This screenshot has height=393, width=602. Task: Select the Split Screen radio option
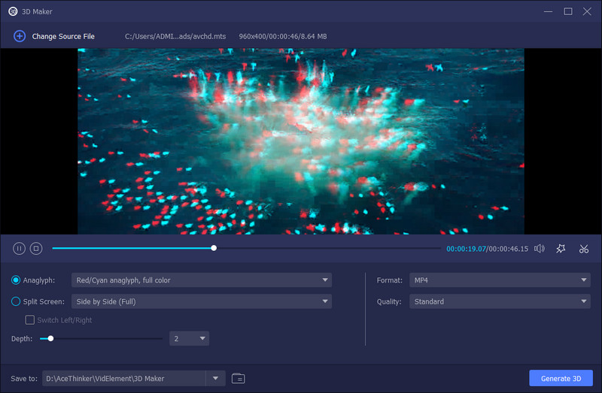pos(17,301)
